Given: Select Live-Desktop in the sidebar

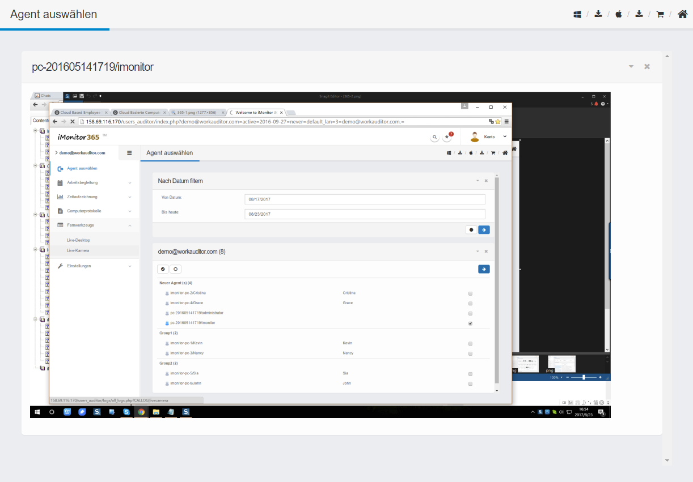Looking at the screenshot, I should (x=78, y=240).
